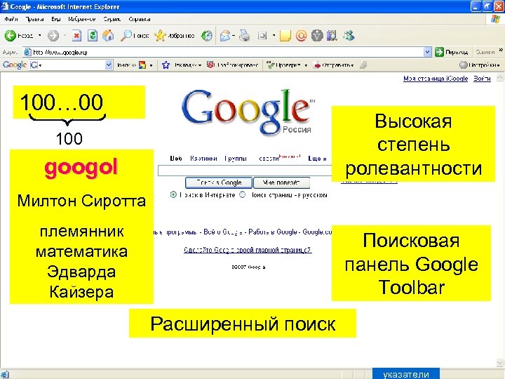
Task: Open the Сервис menu
Action: coord(112,19)
